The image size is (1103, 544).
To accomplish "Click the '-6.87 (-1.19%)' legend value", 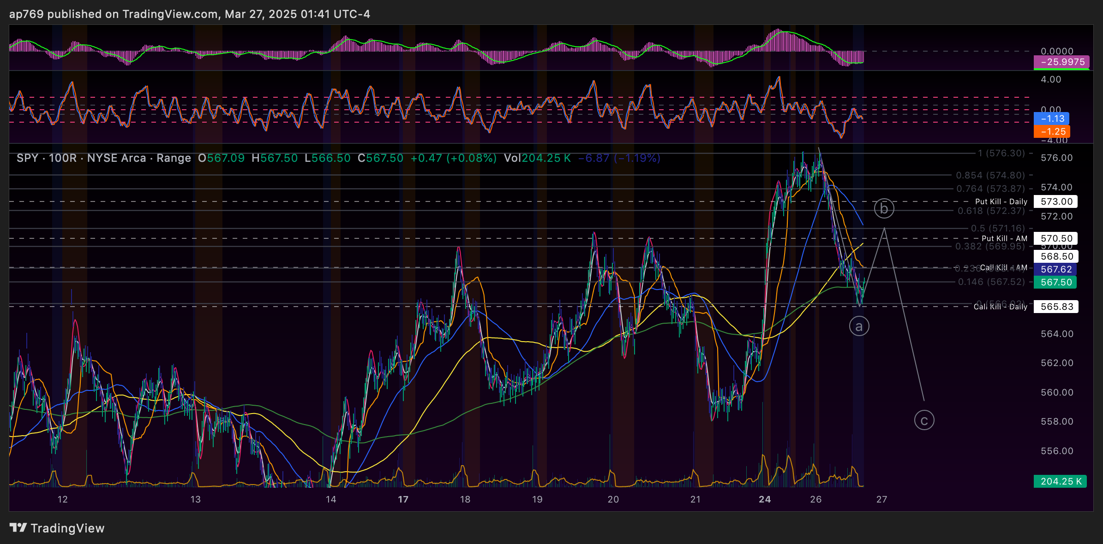I will pyautogui.click(x=619, y=158).
